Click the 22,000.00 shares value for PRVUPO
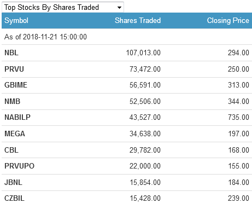This screenshot has height=203, width=252. (x=145, y=166)
